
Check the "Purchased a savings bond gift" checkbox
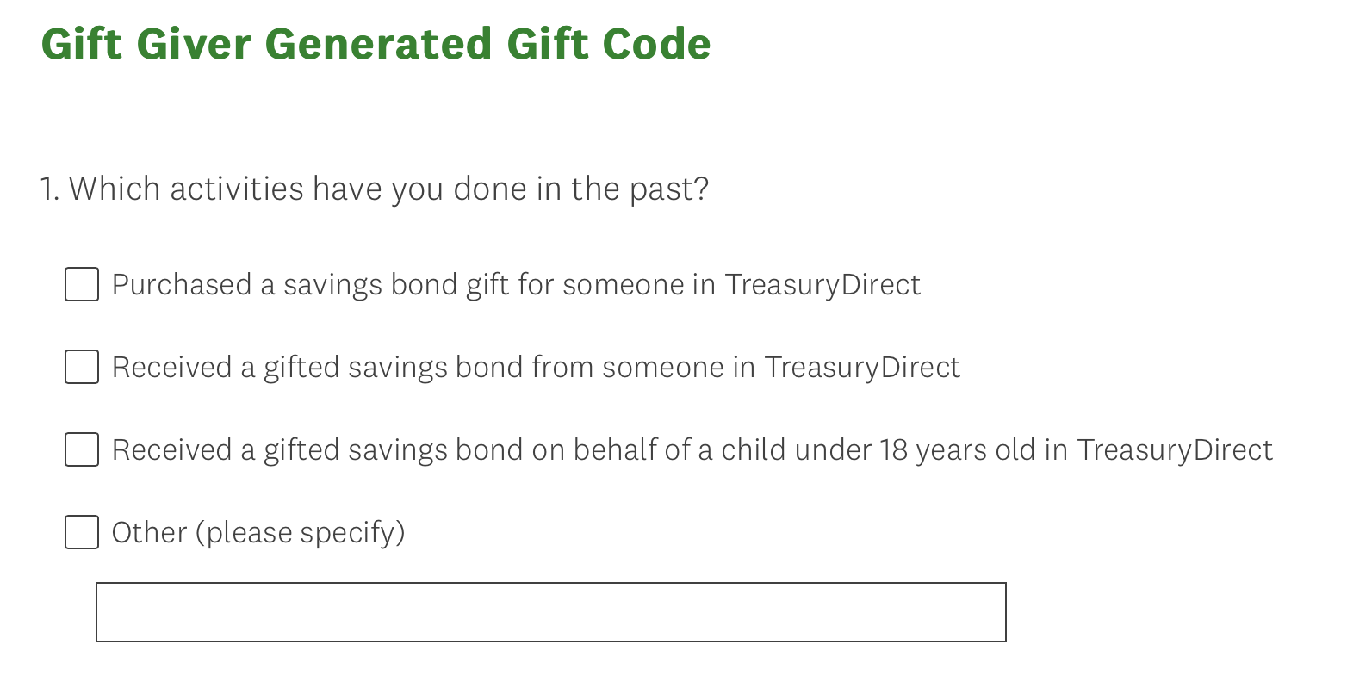point(82,284)
